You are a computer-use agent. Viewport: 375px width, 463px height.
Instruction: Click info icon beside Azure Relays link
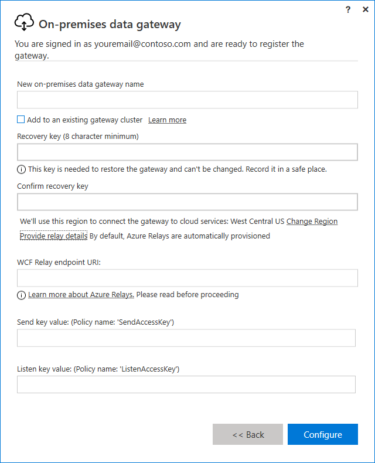point(22,295)
